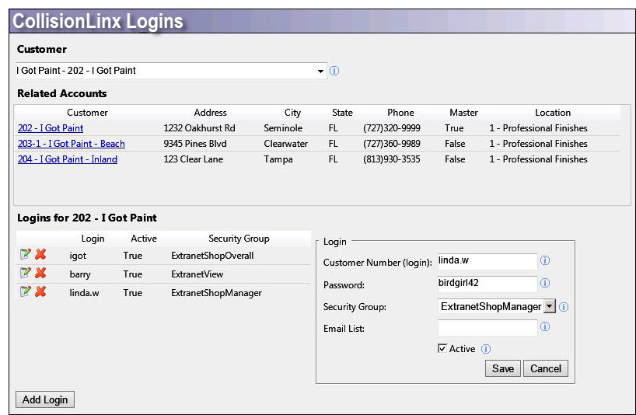
Task: Click the Add Login button
Action: click(45, 399)
